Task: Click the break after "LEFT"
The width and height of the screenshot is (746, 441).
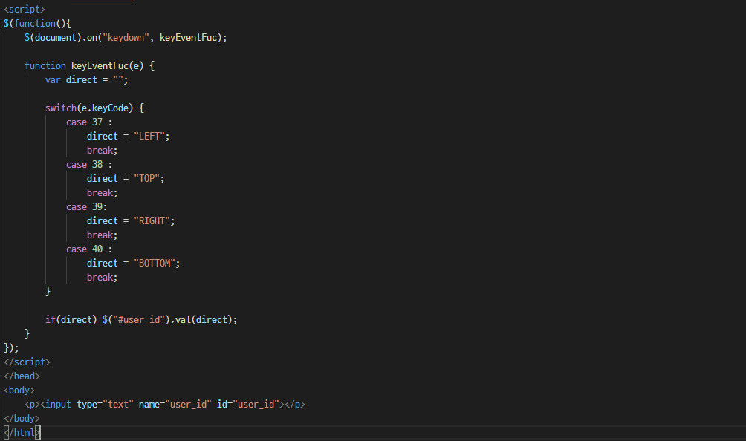Action: (x=103, y=151)
